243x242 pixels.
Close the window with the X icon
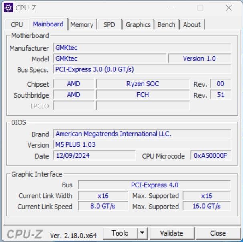229,8
